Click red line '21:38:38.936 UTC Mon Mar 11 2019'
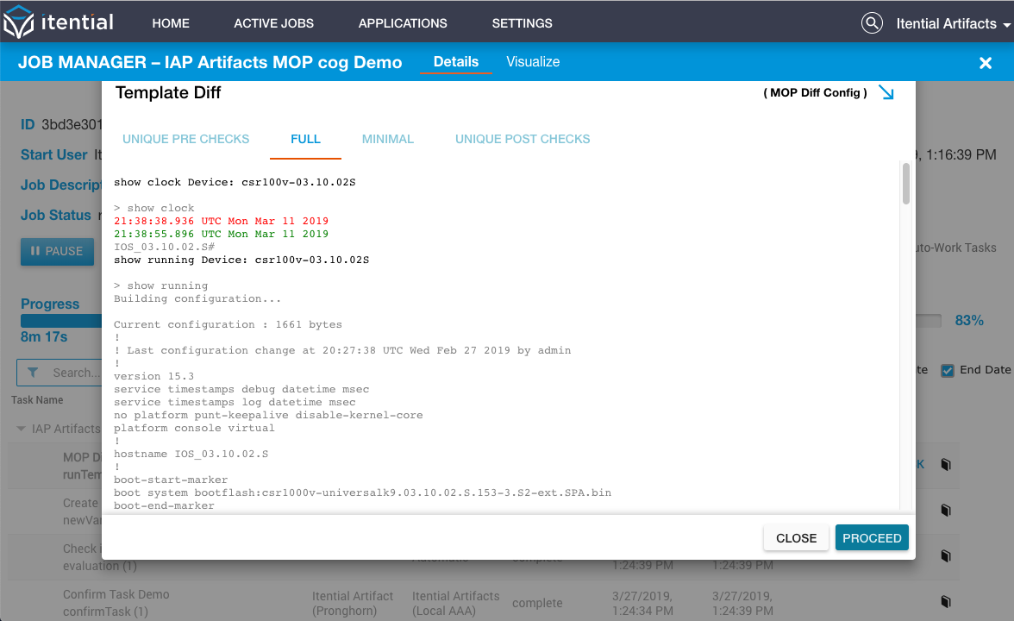Screen dimensions: 1014x621 point(221,221)
